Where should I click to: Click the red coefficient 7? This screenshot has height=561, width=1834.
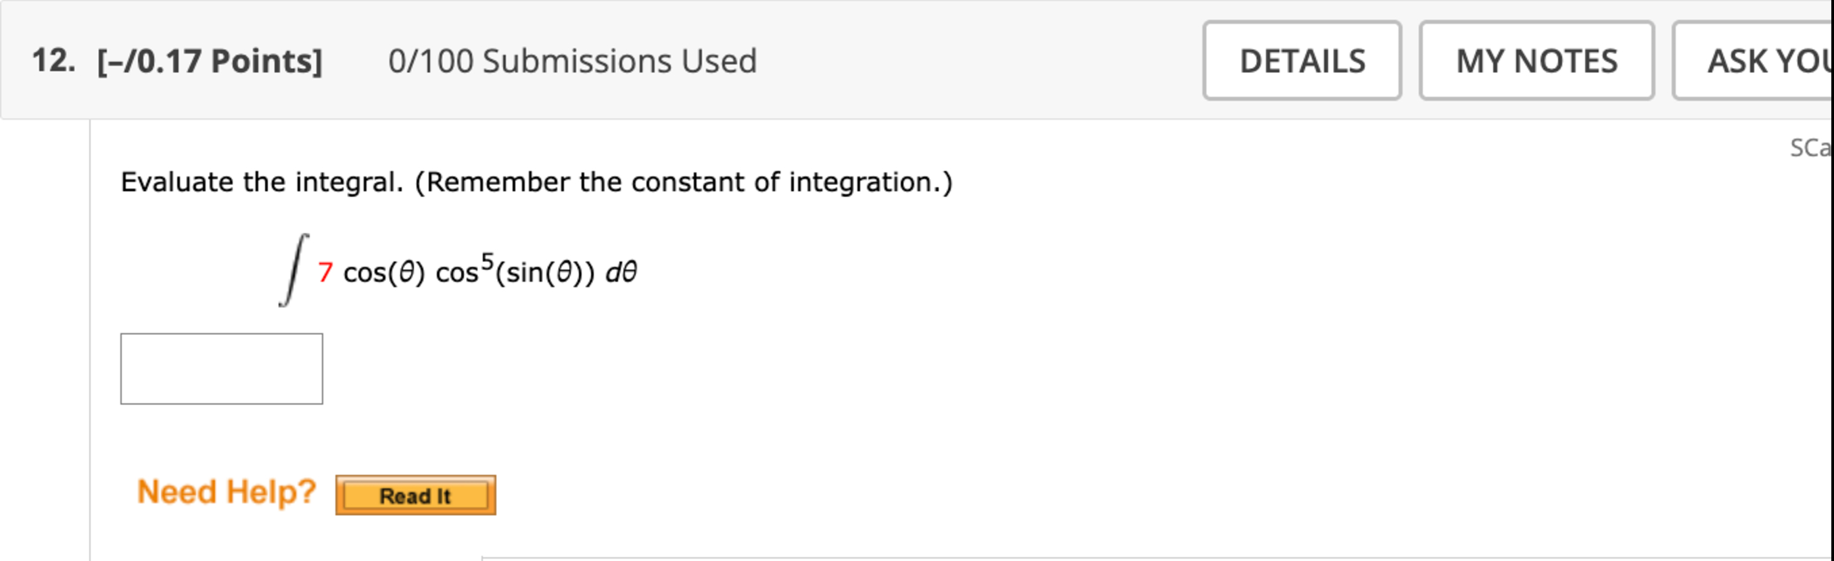[325, 271]
